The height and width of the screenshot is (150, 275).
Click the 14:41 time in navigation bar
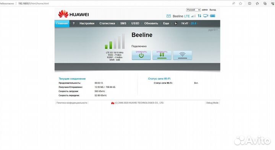pos(184,24)
